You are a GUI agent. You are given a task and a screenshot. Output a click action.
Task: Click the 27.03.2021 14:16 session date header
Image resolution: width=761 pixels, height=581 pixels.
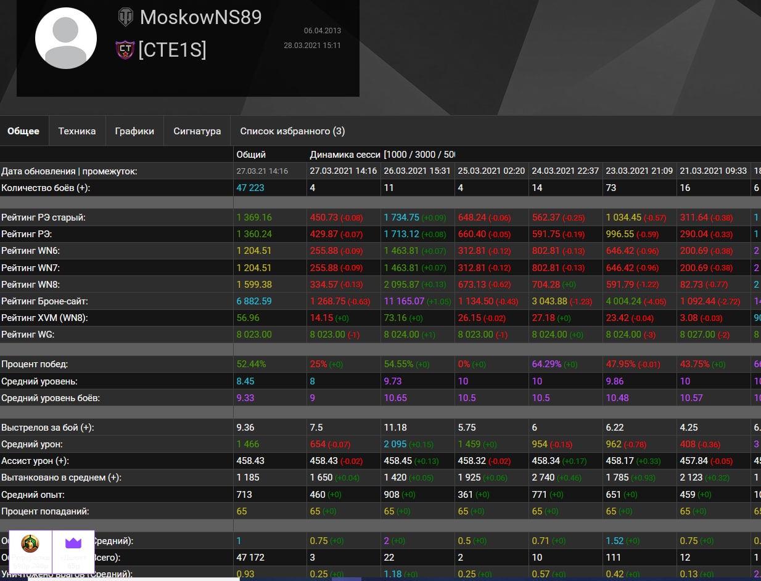coord(343,171)
